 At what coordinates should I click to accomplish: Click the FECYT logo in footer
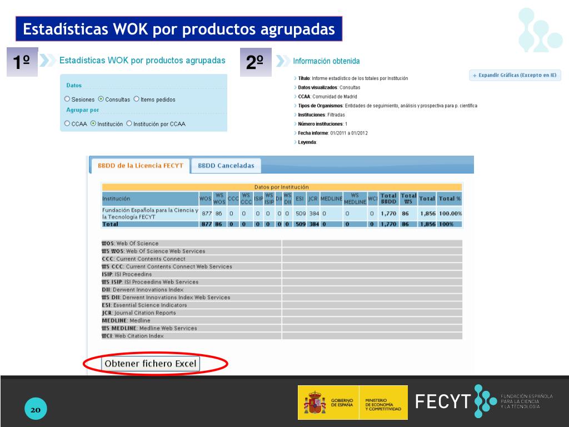coord(484,401)
